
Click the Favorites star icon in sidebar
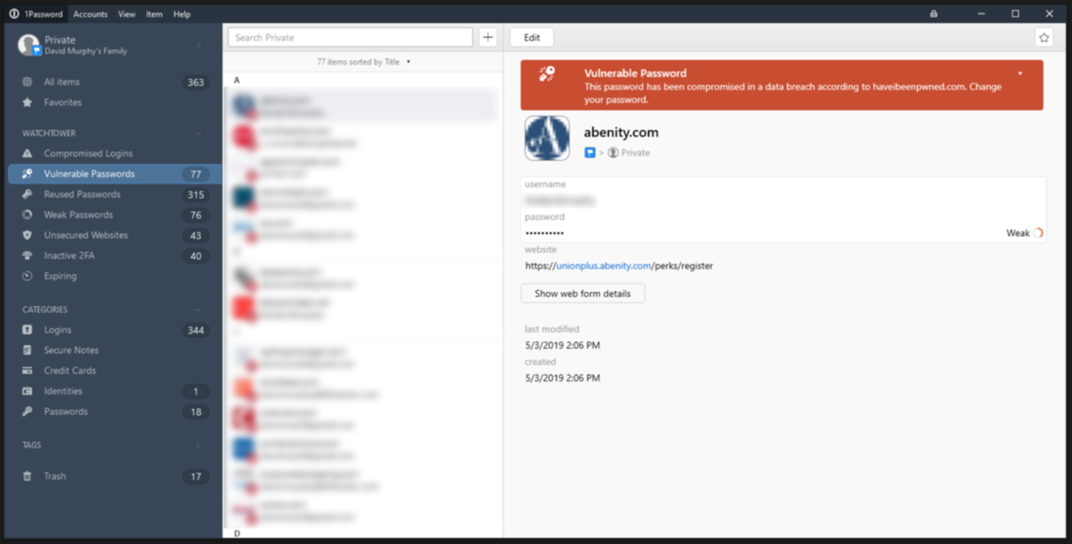pos(28,102)
